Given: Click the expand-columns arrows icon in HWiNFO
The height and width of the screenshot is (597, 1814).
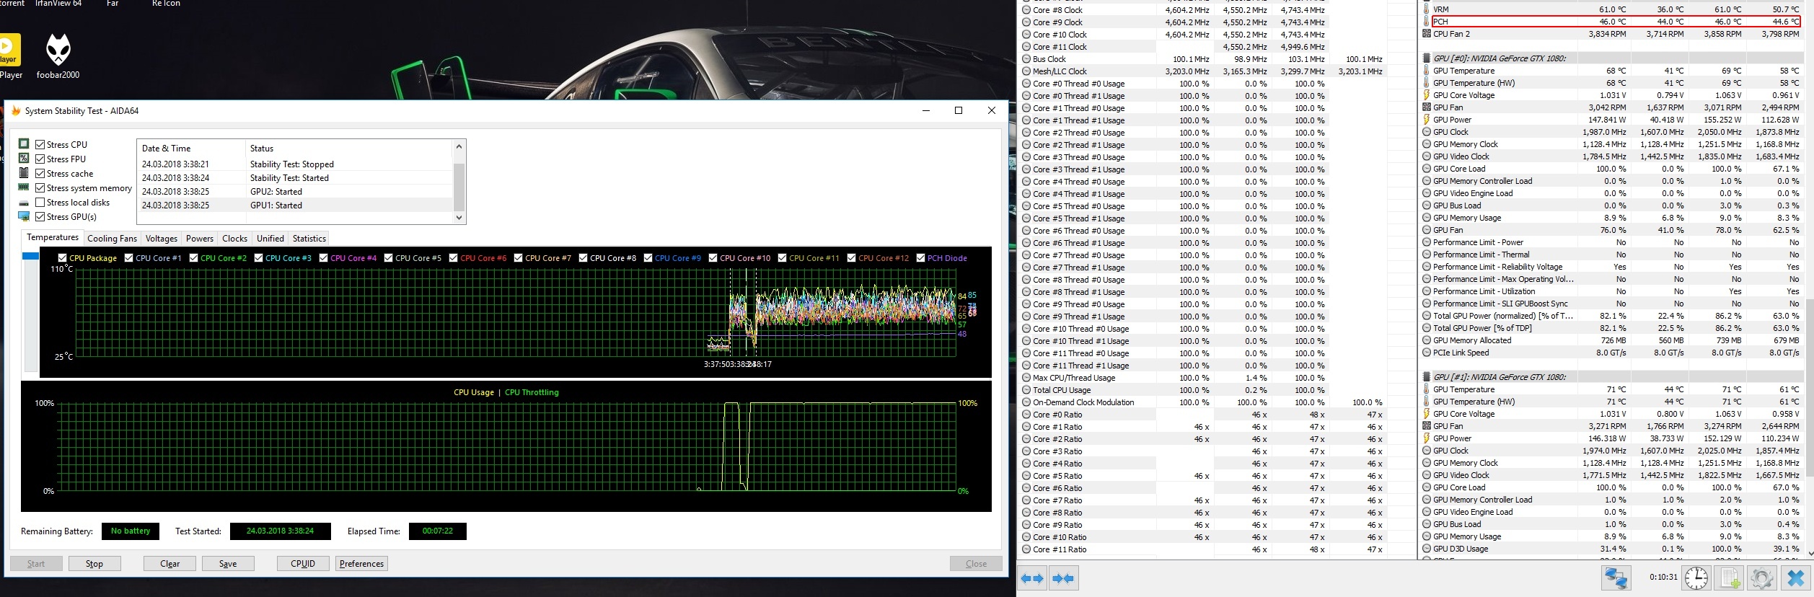Looking at the screenshot, I should [x=1032, y=578].
